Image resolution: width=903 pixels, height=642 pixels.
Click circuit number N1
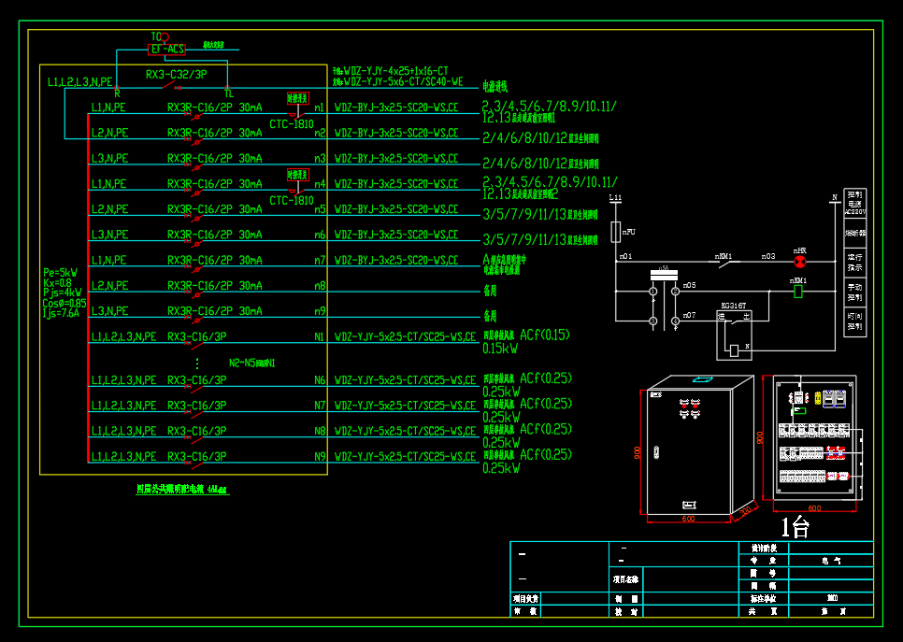(x=319, y=336)
